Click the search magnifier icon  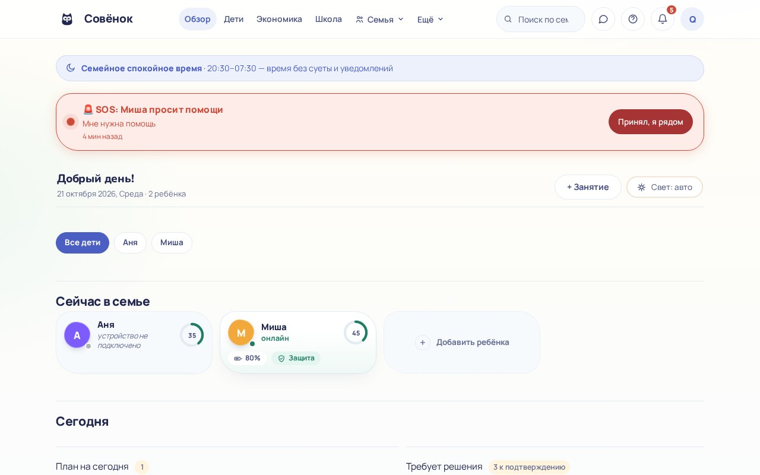508,19
